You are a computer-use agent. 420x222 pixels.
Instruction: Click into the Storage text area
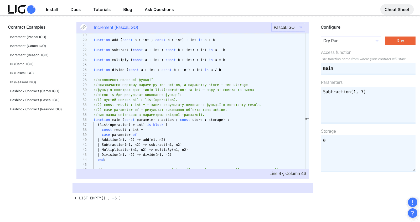pyautogui.click(x=368, y=153)
